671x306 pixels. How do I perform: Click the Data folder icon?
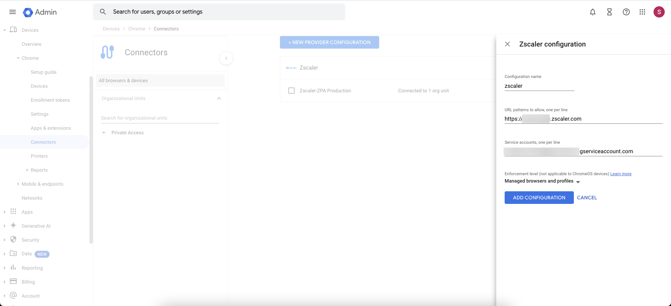(13, 254)
